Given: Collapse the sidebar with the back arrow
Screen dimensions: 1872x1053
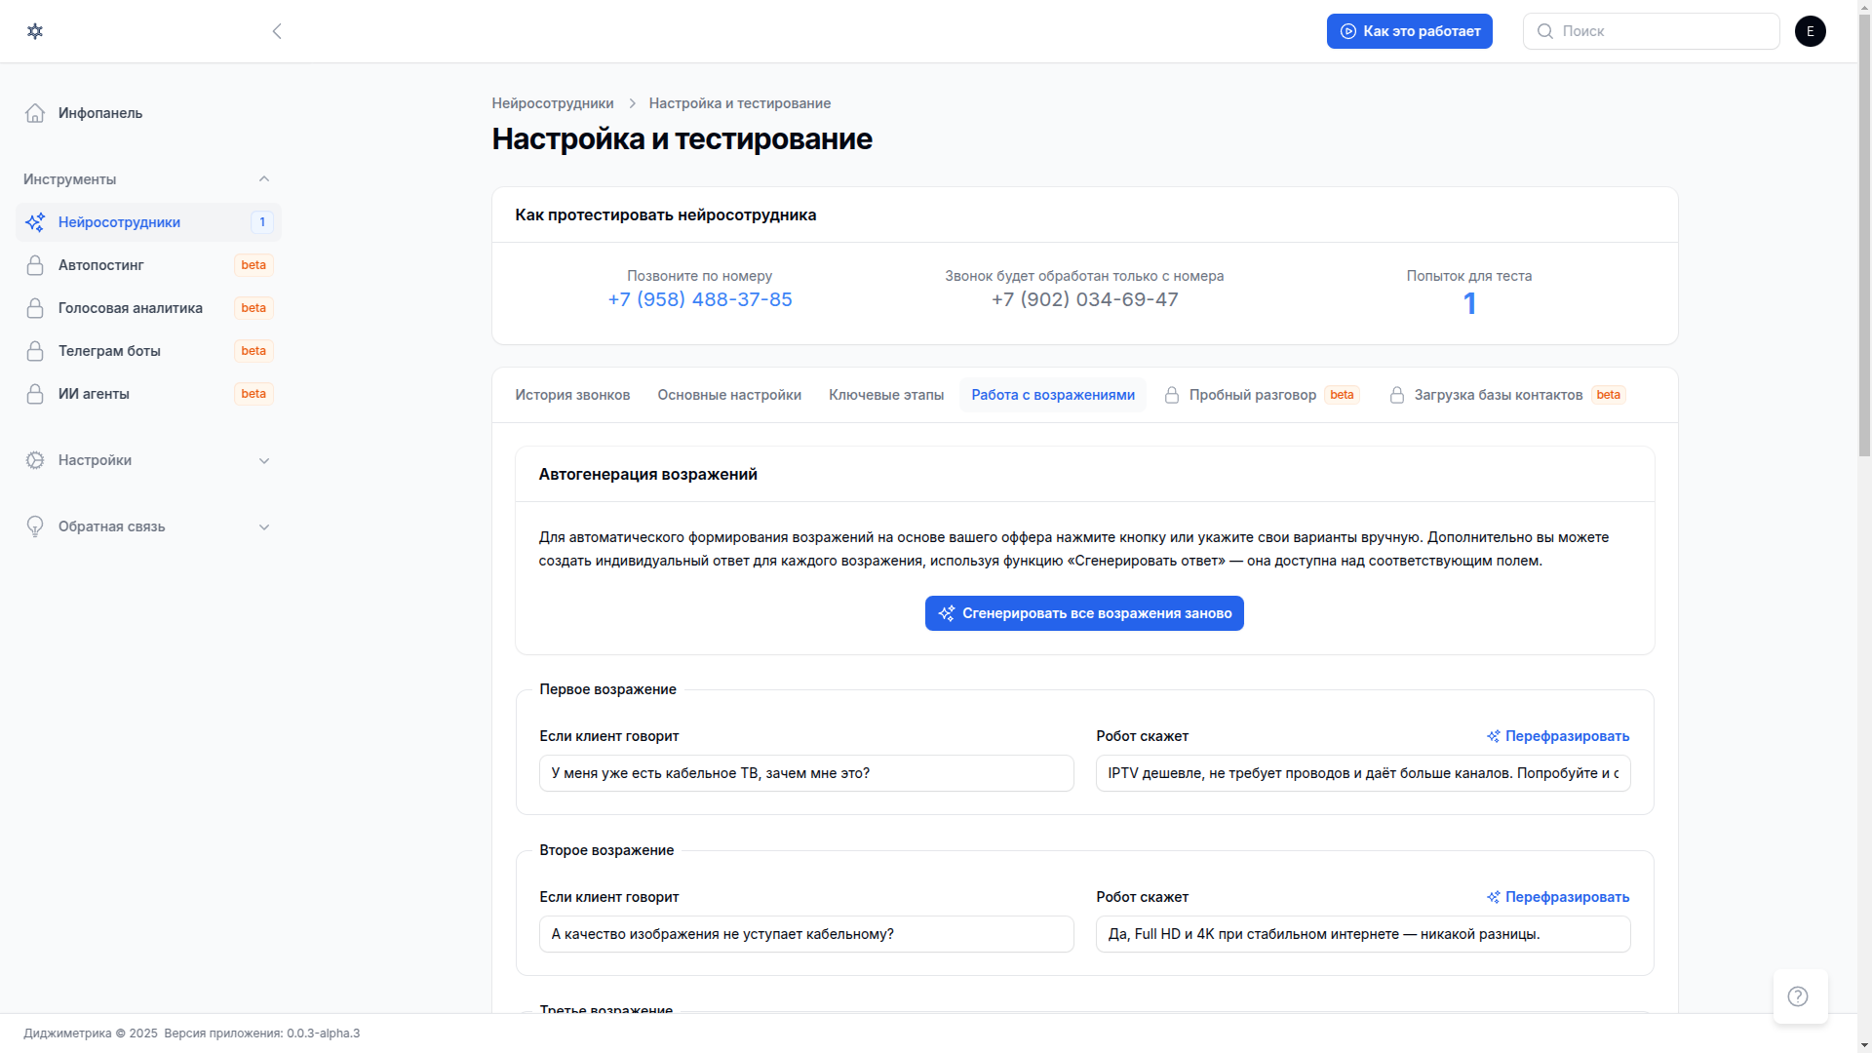Looking at the screenshot, I should (277, 31).
